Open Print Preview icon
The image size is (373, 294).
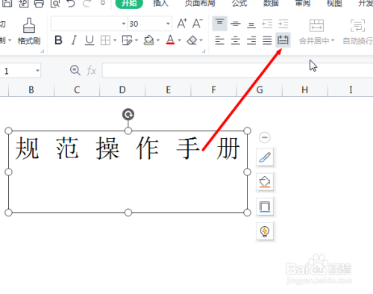pos(55,3)
